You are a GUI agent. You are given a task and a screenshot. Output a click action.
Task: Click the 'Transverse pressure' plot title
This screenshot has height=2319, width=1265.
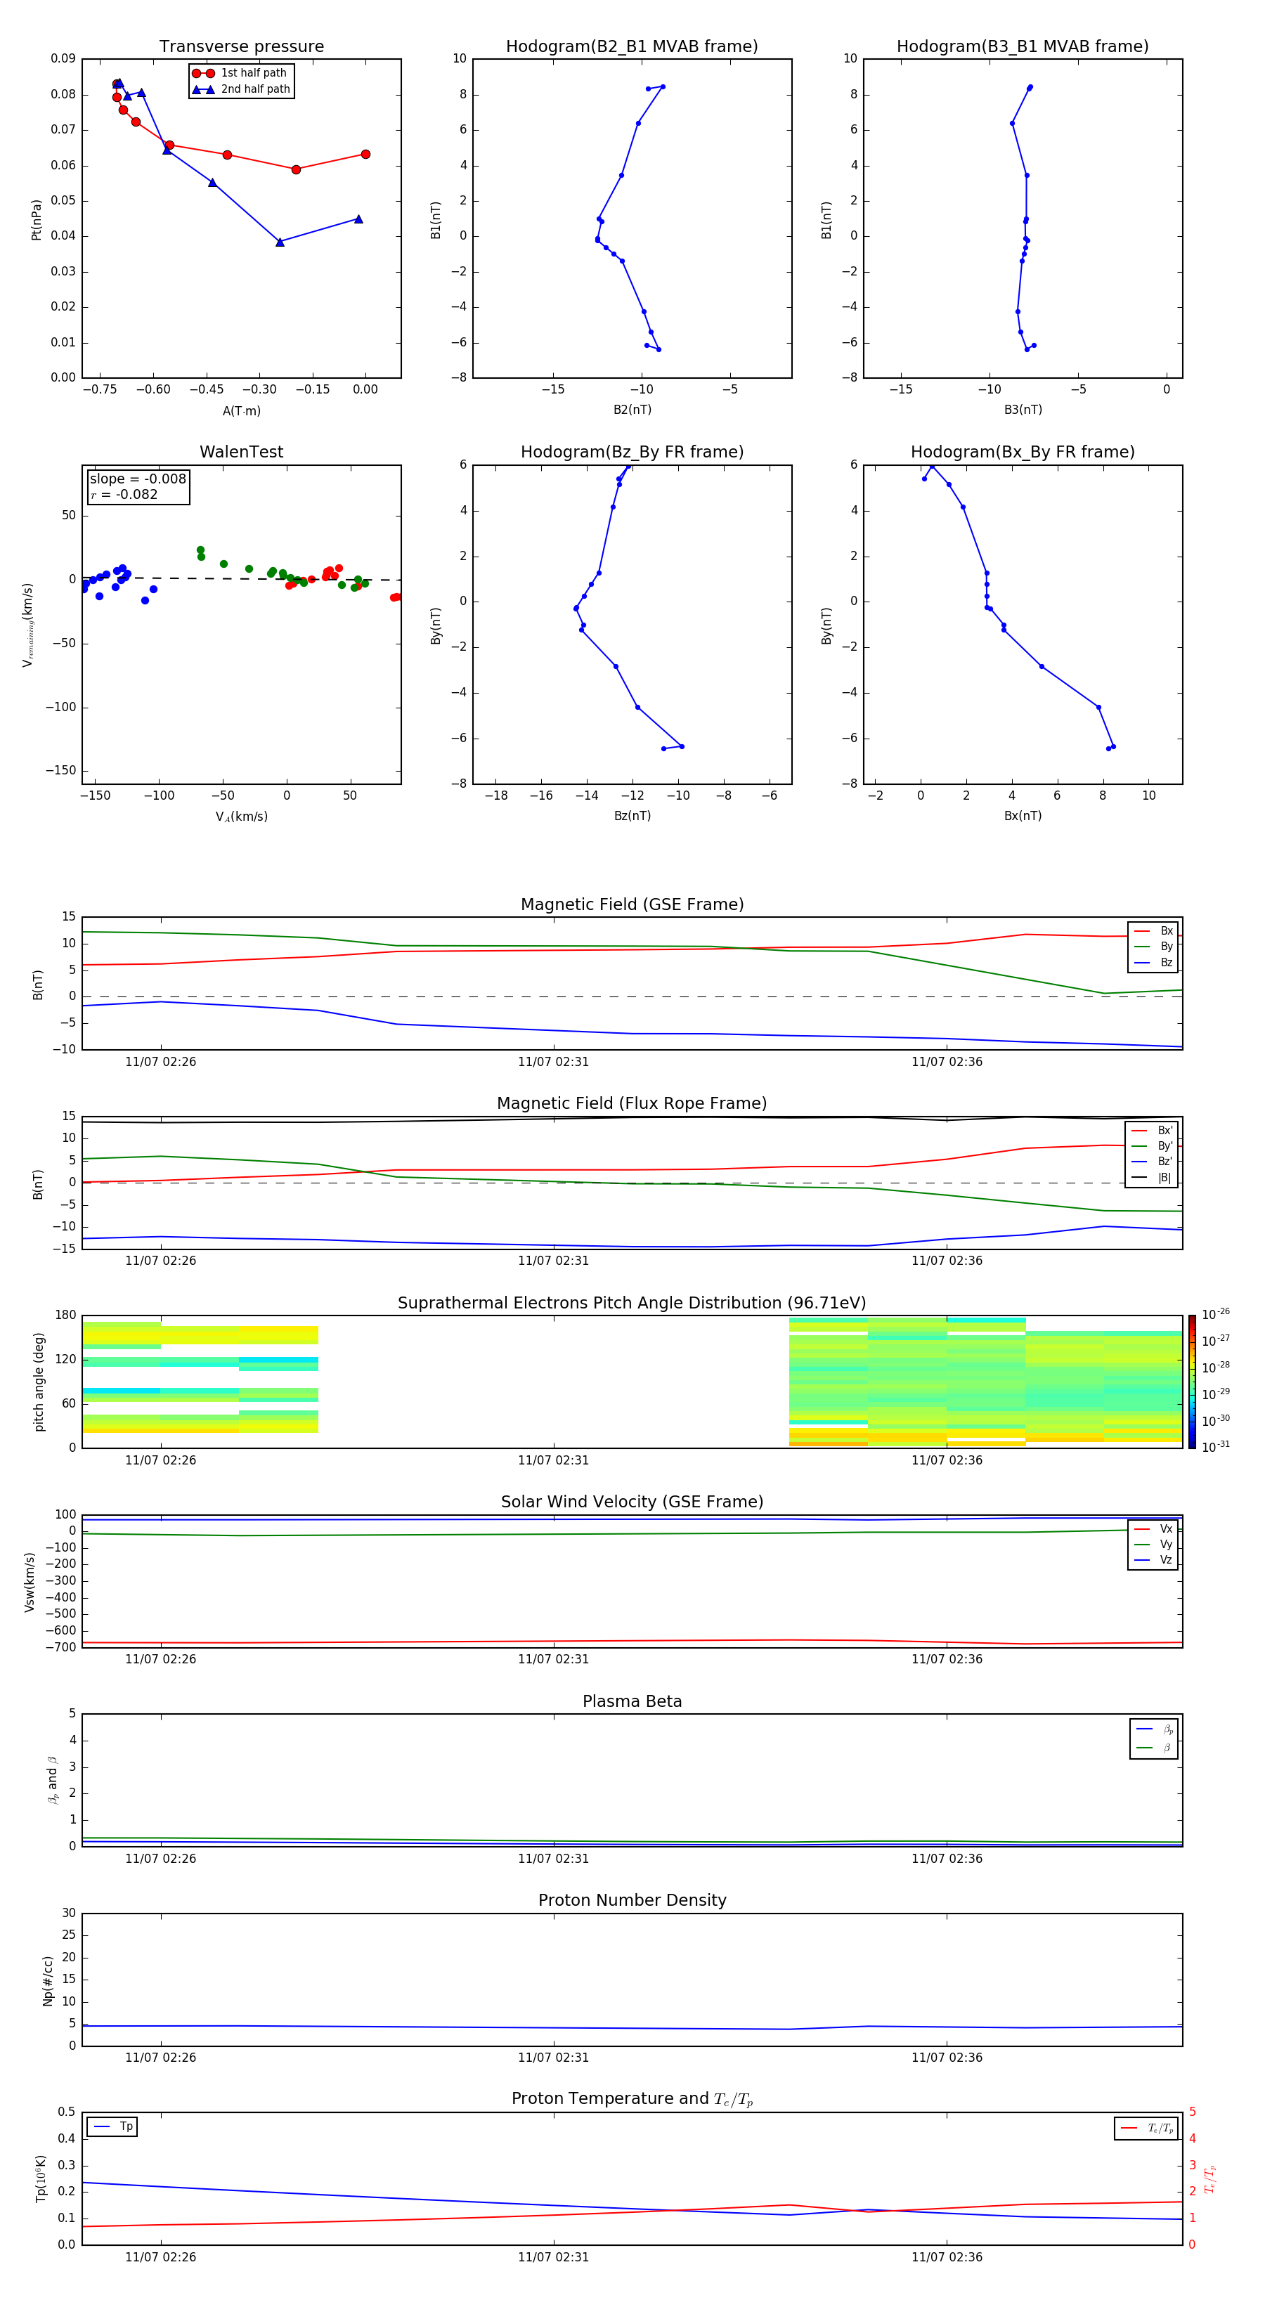coord(241,47)
